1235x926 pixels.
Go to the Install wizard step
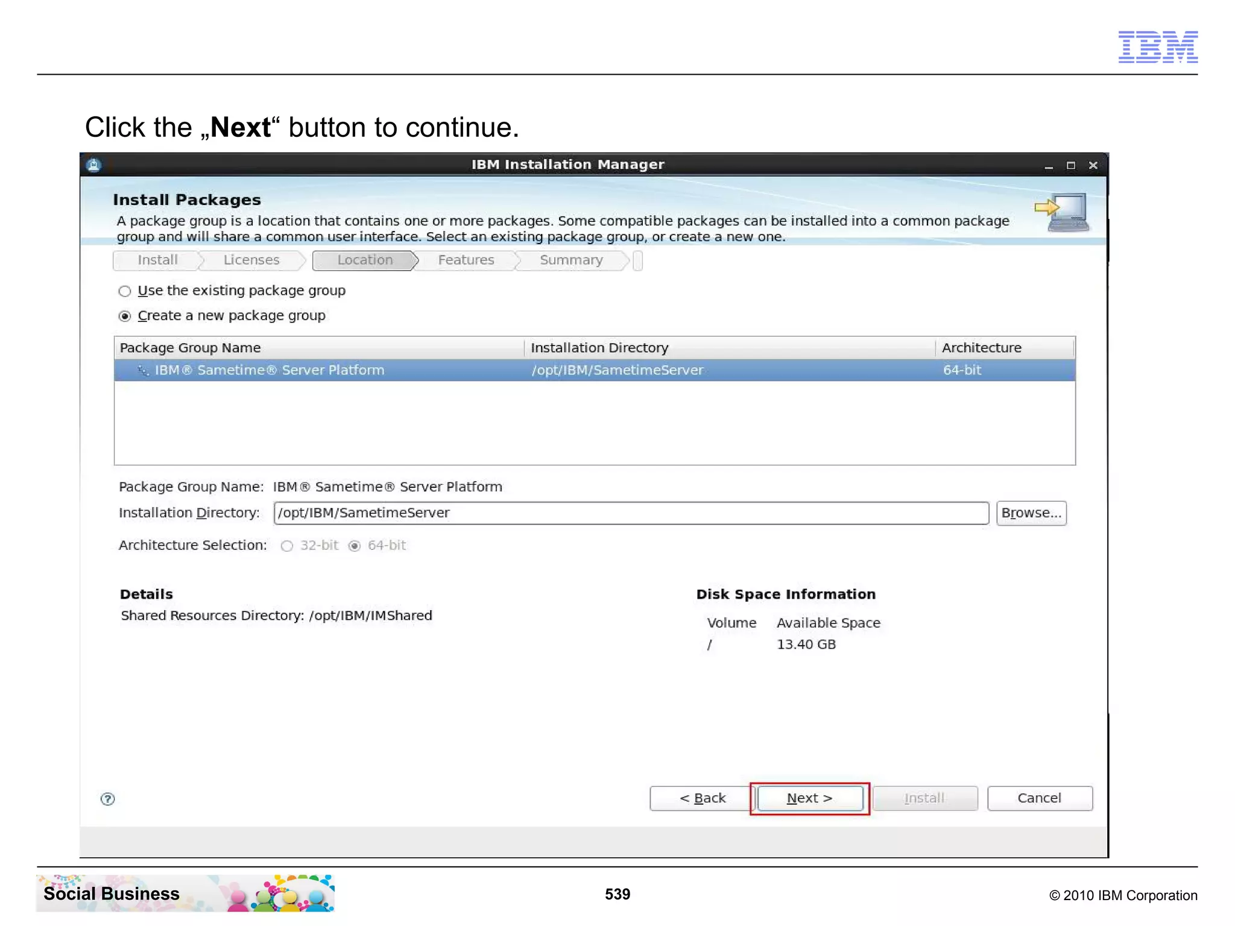pos(157,260)
